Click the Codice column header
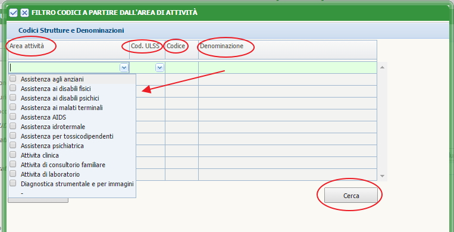Viewport: 454px width, 232px height. (182, 49)
